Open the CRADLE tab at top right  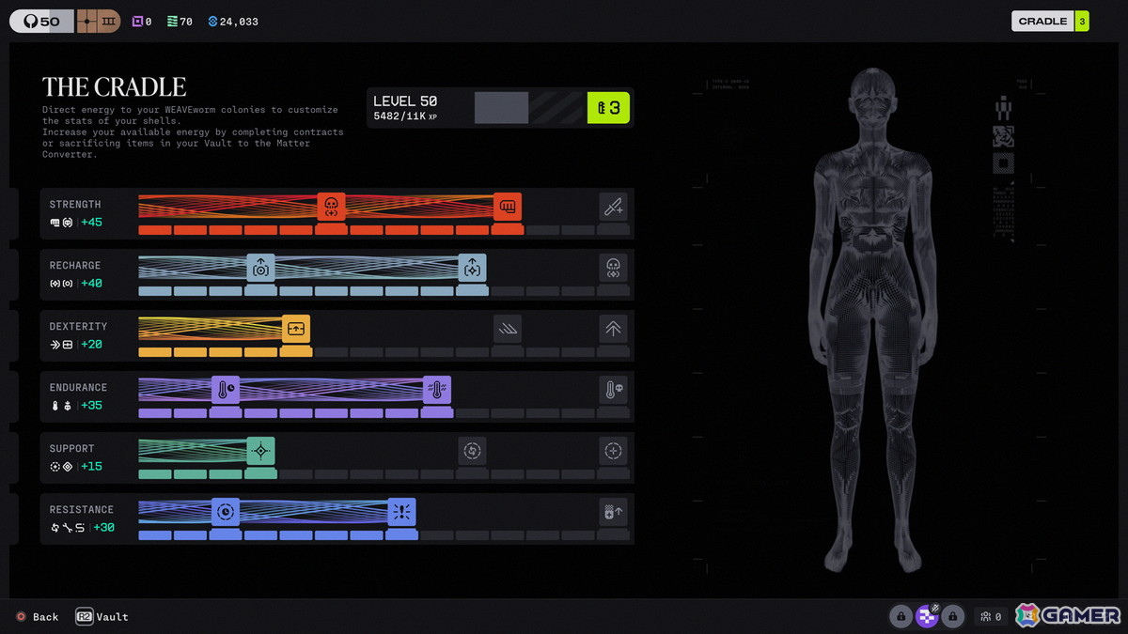[x=1050, y=21]
